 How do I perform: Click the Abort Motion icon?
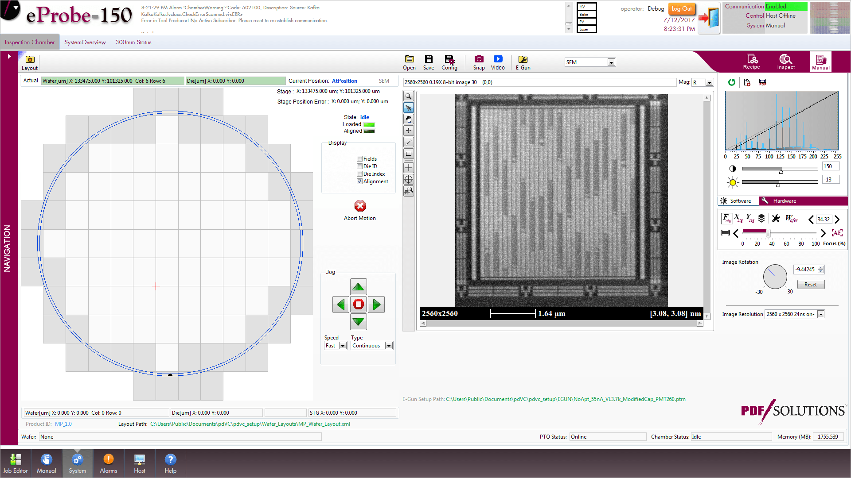[360, 206]
